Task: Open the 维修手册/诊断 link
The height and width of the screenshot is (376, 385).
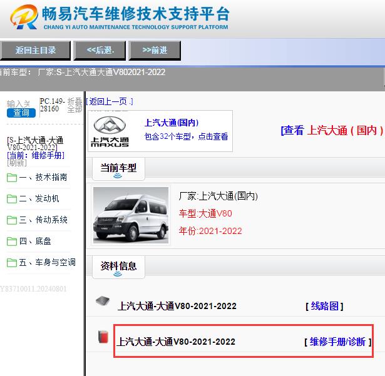Action: 337,342
